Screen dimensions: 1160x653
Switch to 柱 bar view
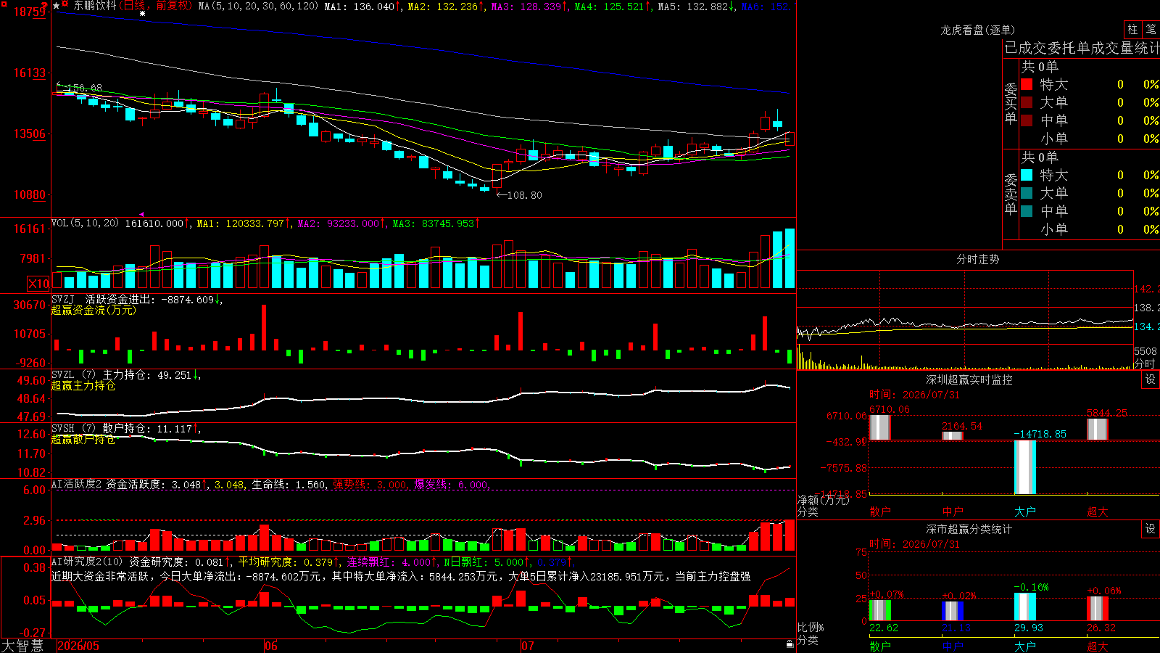(x=1132, y=30)
